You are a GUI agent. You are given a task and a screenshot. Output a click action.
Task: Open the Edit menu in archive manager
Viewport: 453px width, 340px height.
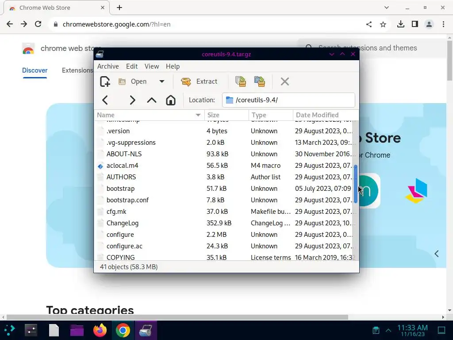pyautogui.click(x=132, y=66)
